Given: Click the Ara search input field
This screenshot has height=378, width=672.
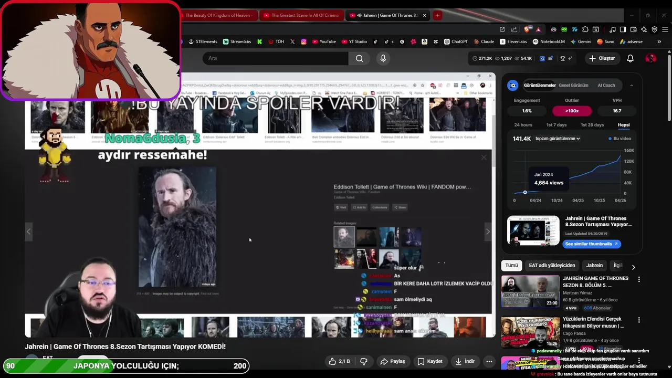Looking at the screenshot, I should pos(275,58).
